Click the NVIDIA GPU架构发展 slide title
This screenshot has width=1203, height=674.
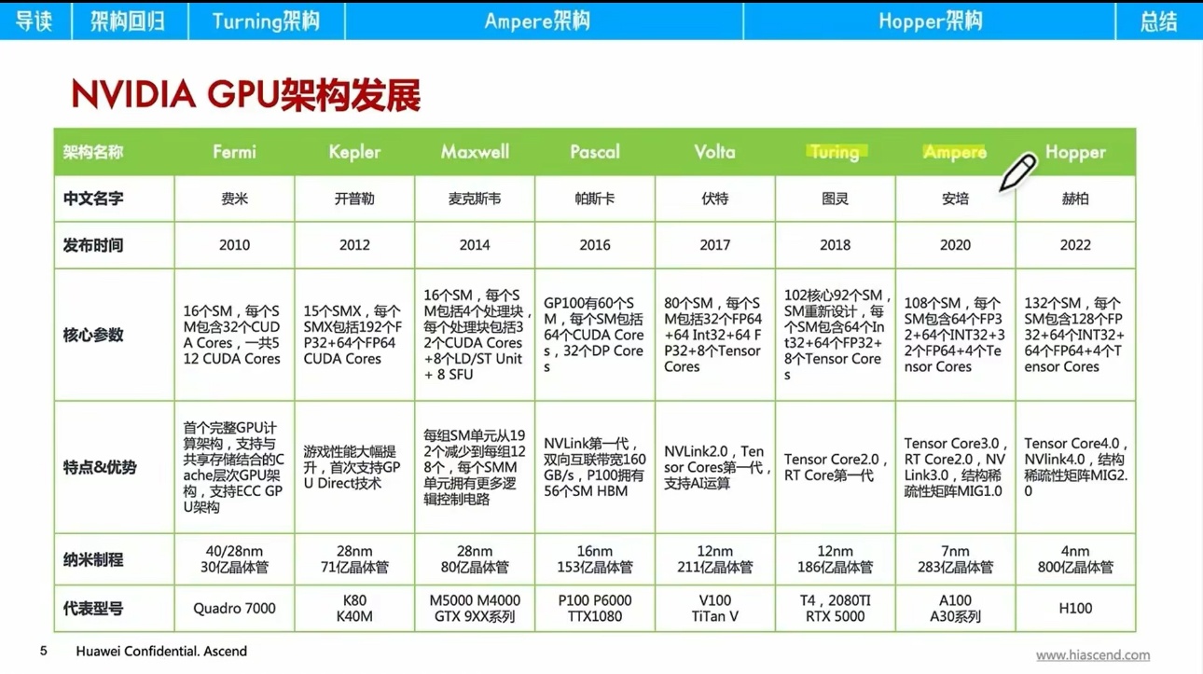pos(245,95)
